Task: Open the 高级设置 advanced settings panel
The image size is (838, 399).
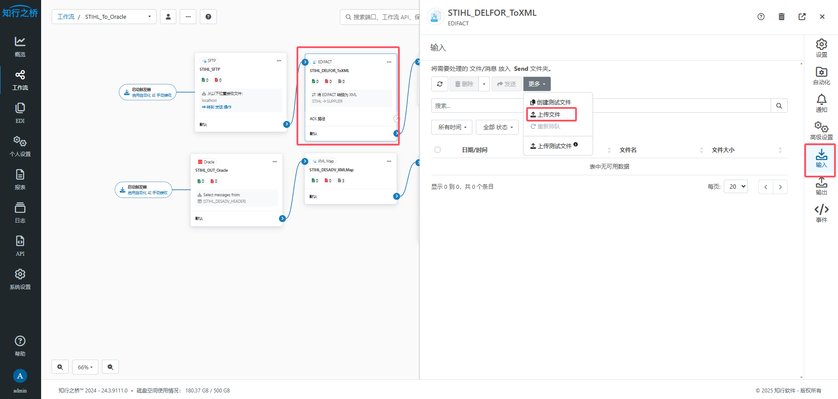Action: pos(821,131)
